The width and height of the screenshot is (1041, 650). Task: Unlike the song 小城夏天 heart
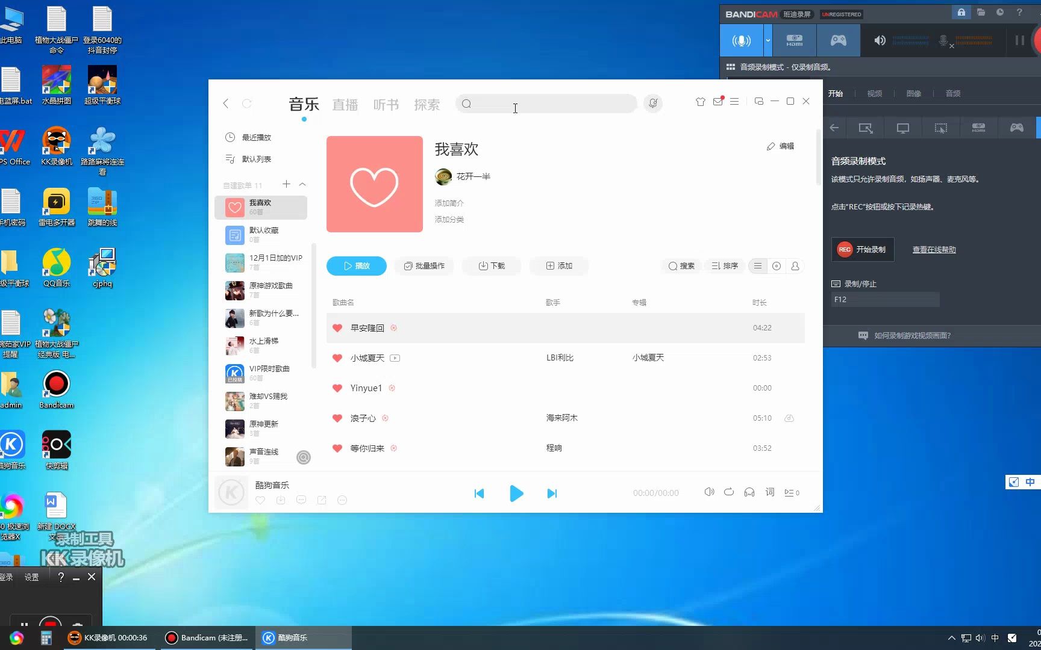point(337,358)
